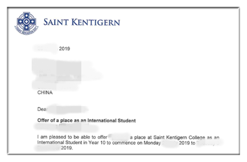
Task: Click the word Dear in salutation
Action: (42, 109)
